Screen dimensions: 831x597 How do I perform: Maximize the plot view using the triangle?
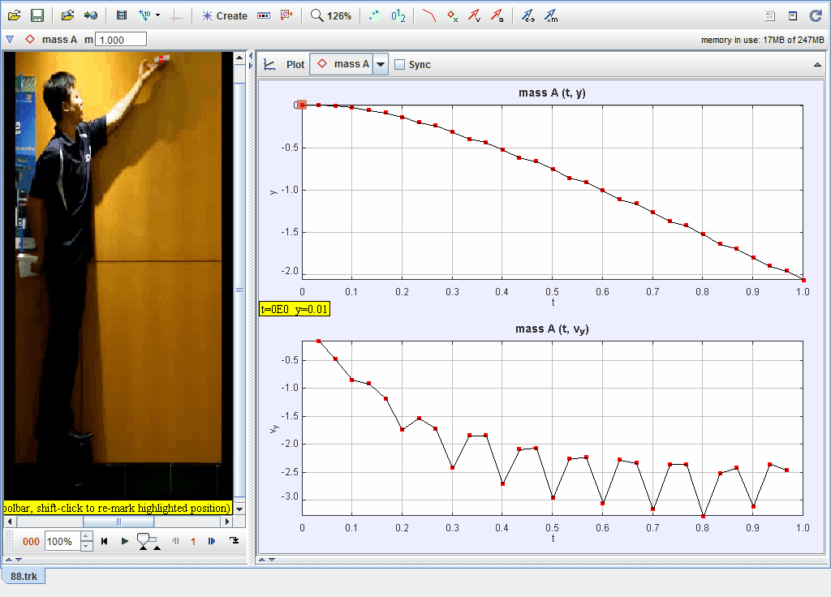[816, 64]
